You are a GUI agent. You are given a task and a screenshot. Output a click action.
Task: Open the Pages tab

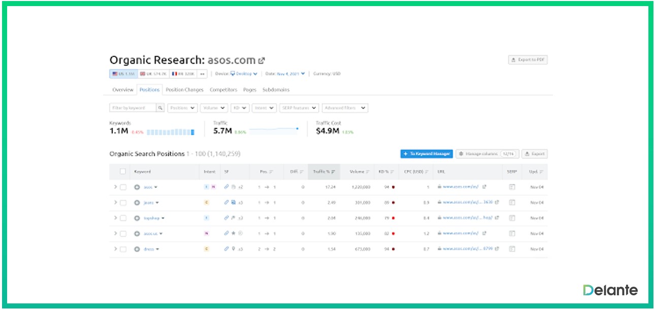pyautogui.click(x=250, y=90)
